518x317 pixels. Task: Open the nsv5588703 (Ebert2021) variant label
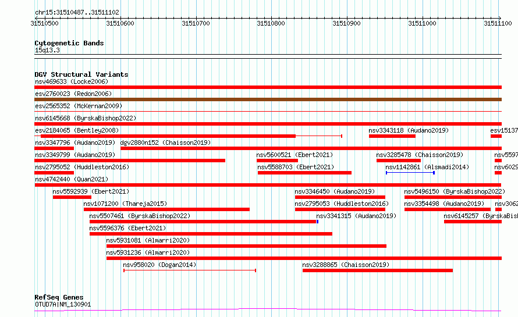point(296,167)
